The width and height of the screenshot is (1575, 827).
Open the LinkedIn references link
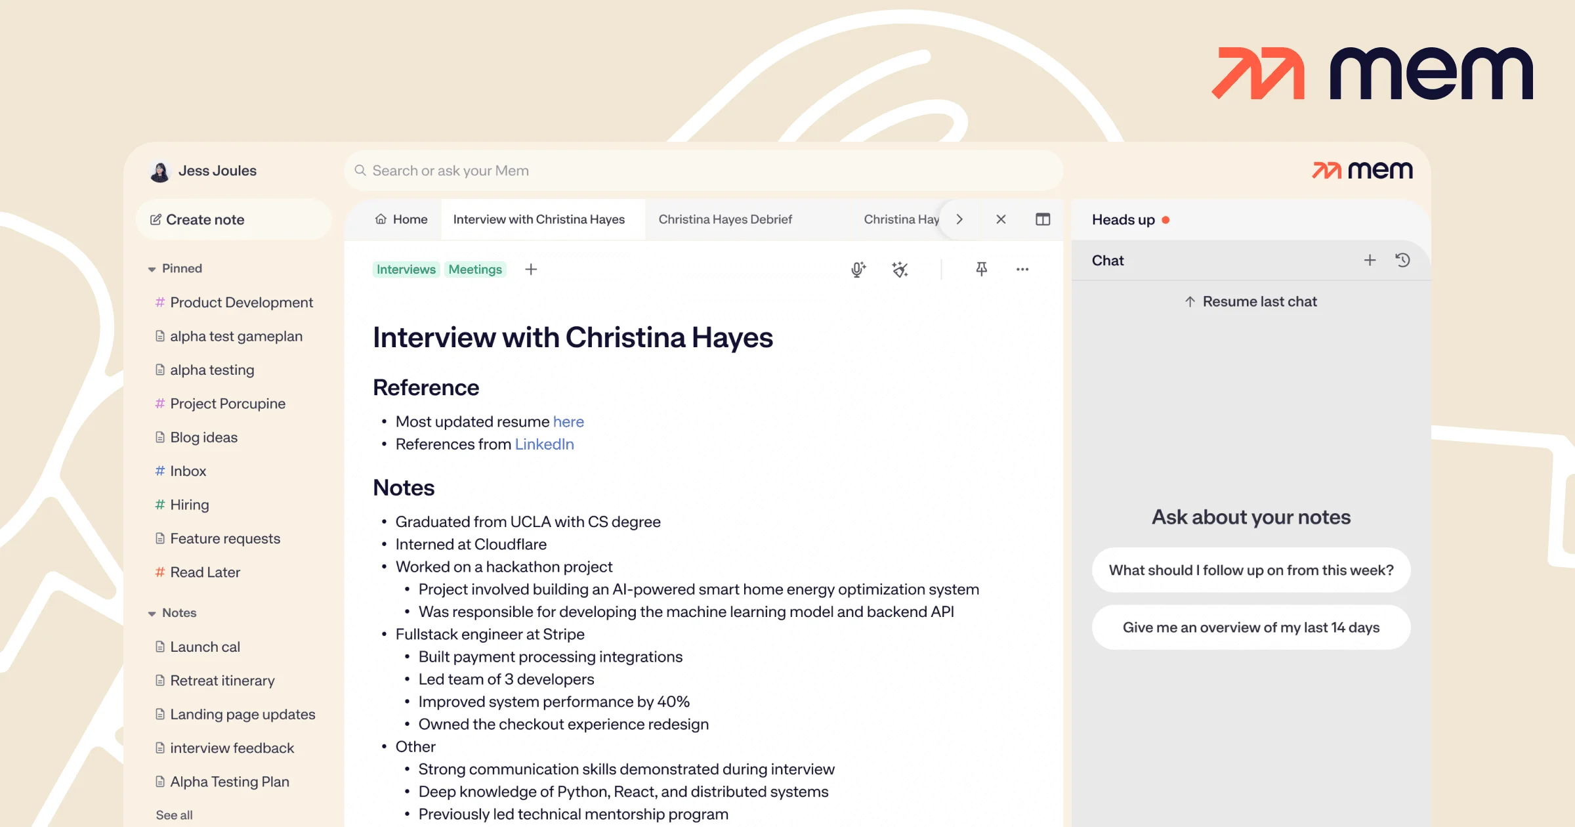[544, 444]
